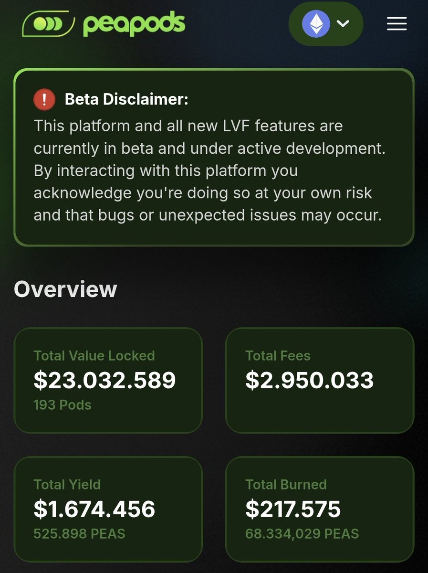Click the beta disclaimer paragraph text
The height and width of the screenshot is (573, 428).
click(x=209, y=171)
